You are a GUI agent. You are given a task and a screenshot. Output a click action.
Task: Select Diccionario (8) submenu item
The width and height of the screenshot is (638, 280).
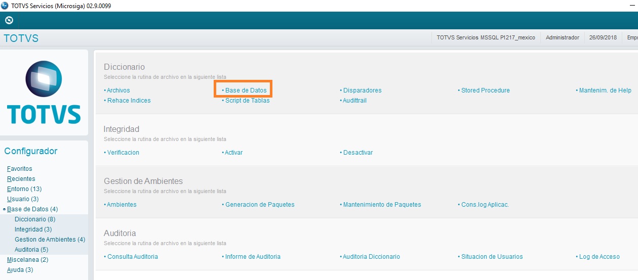[35, 219]
